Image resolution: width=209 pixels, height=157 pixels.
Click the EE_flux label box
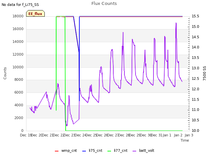35,13
